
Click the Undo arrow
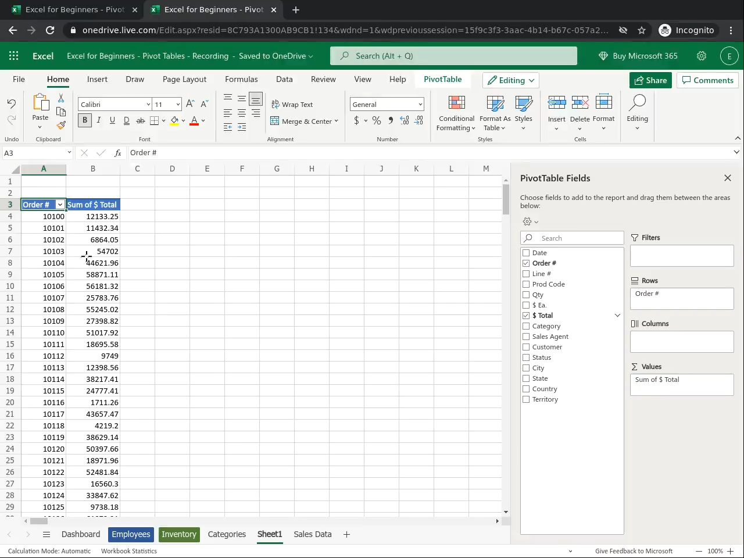[12, 103]
